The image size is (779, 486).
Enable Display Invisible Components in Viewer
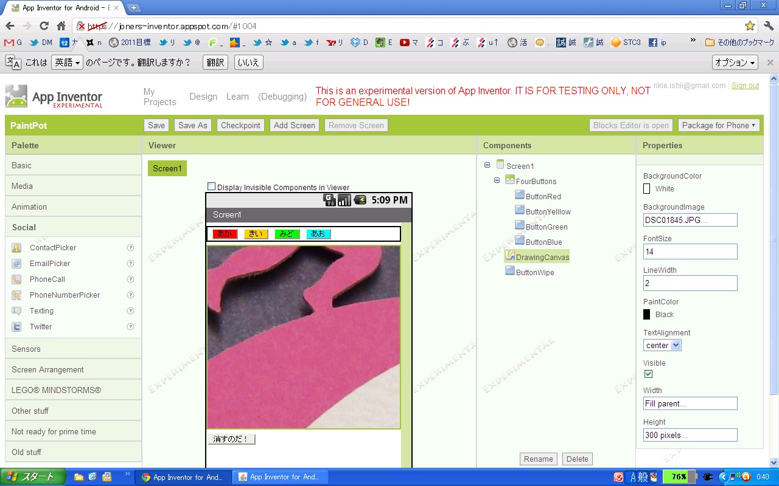tap(211, 187)
